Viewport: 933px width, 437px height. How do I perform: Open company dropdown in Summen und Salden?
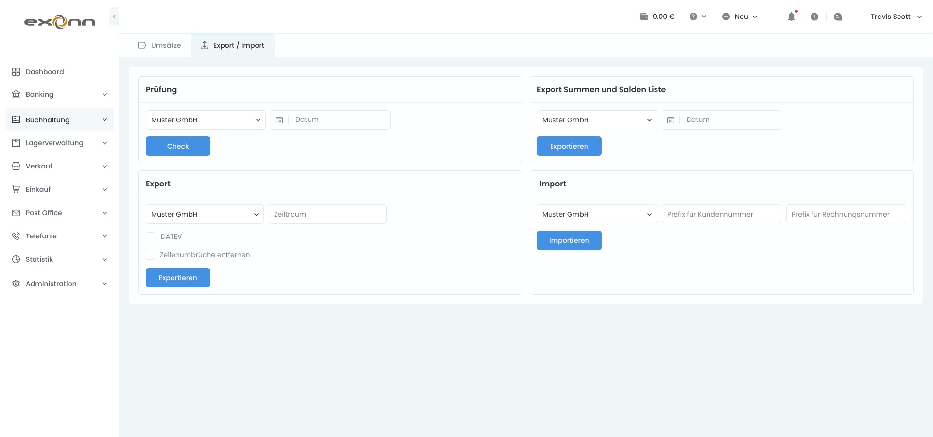(x=597, y=120)
